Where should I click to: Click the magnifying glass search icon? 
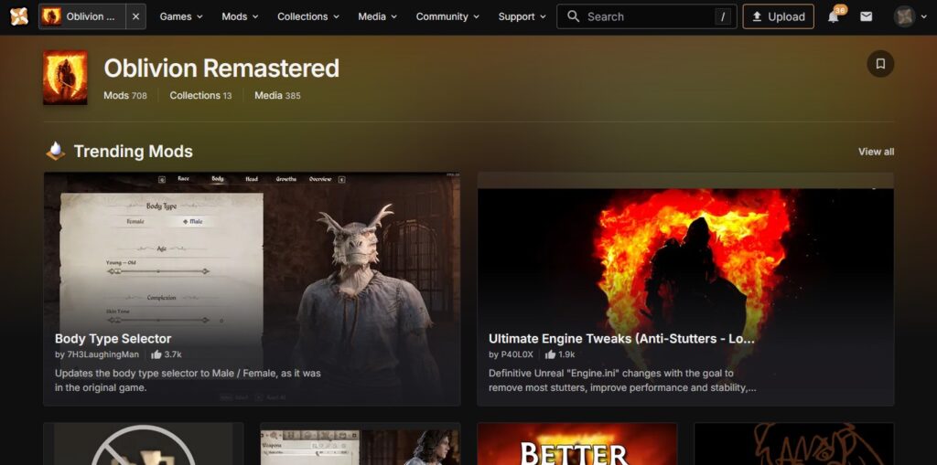[x=573, y=16]
